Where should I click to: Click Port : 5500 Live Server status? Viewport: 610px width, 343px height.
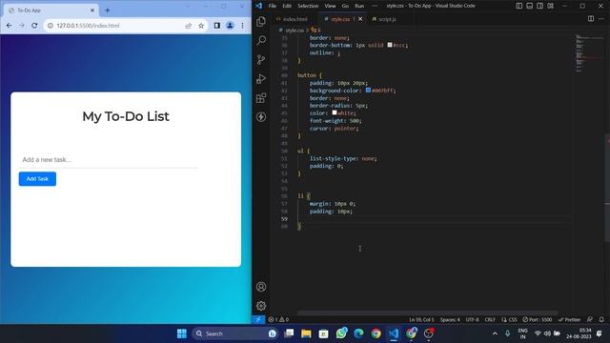click(538, 320)
